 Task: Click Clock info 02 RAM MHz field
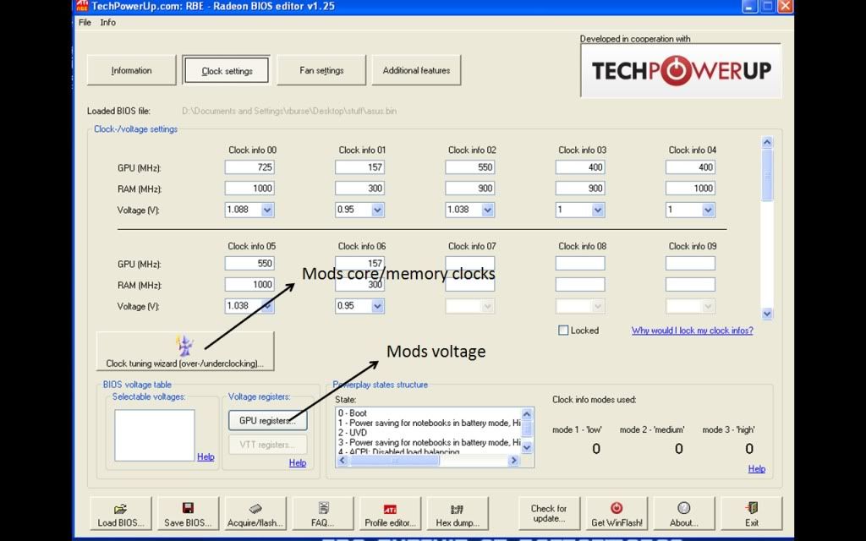(470, 189)
